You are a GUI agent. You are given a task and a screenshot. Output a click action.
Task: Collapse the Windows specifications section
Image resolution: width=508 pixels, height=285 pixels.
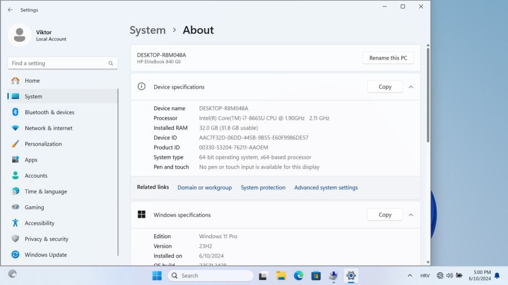411,215
